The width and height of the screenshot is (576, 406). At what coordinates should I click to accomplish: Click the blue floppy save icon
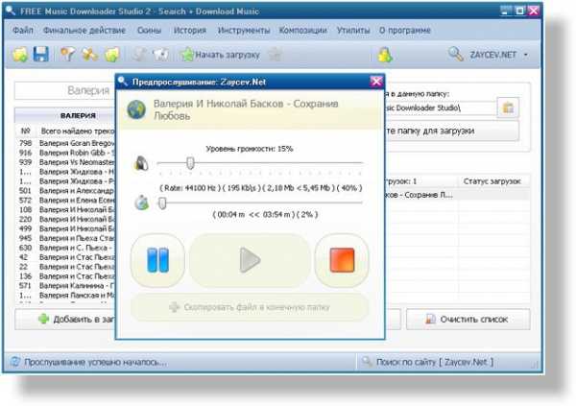tap(40, 55)
